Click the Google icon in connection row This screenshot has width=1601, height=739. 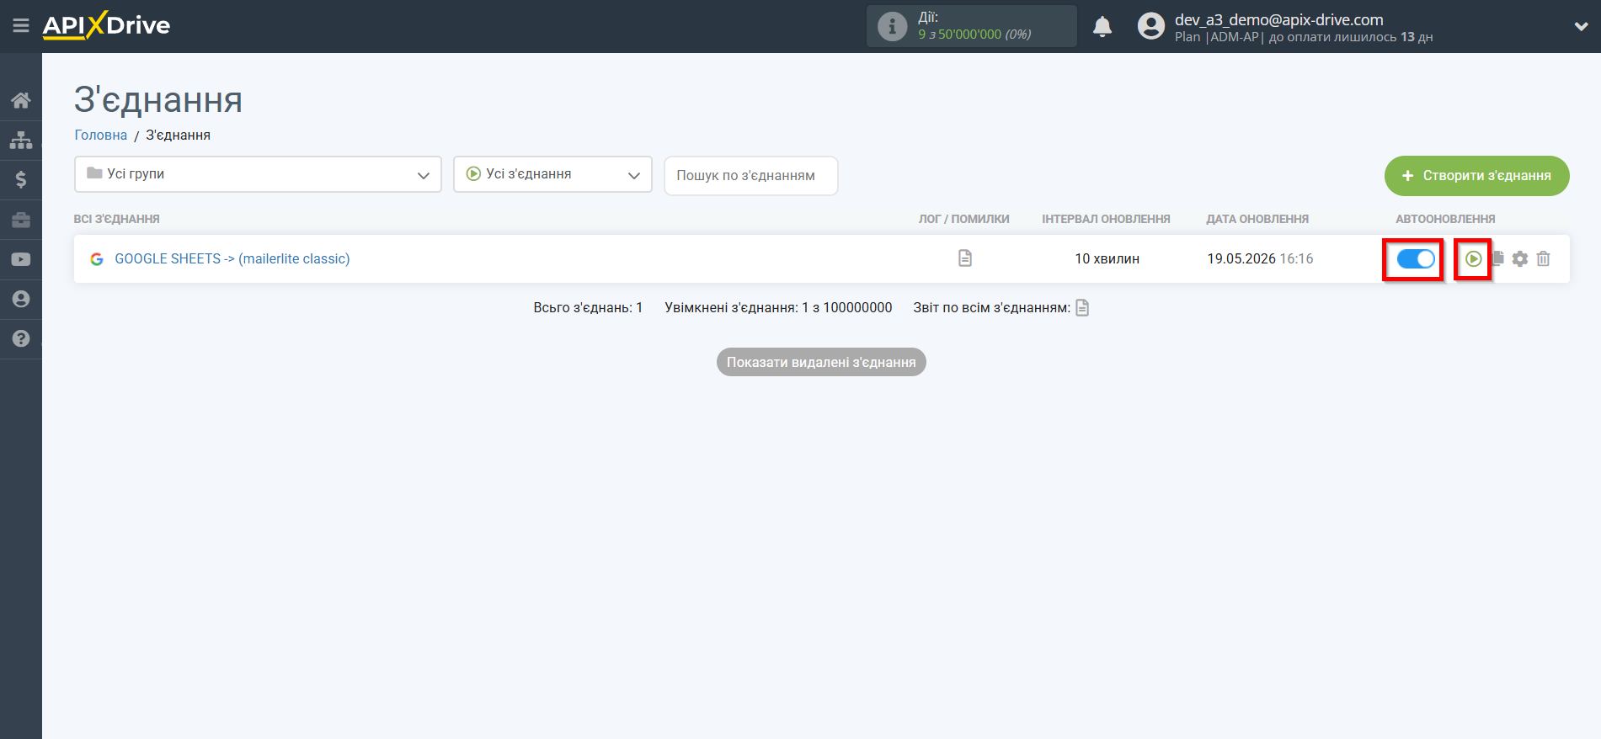97,259
